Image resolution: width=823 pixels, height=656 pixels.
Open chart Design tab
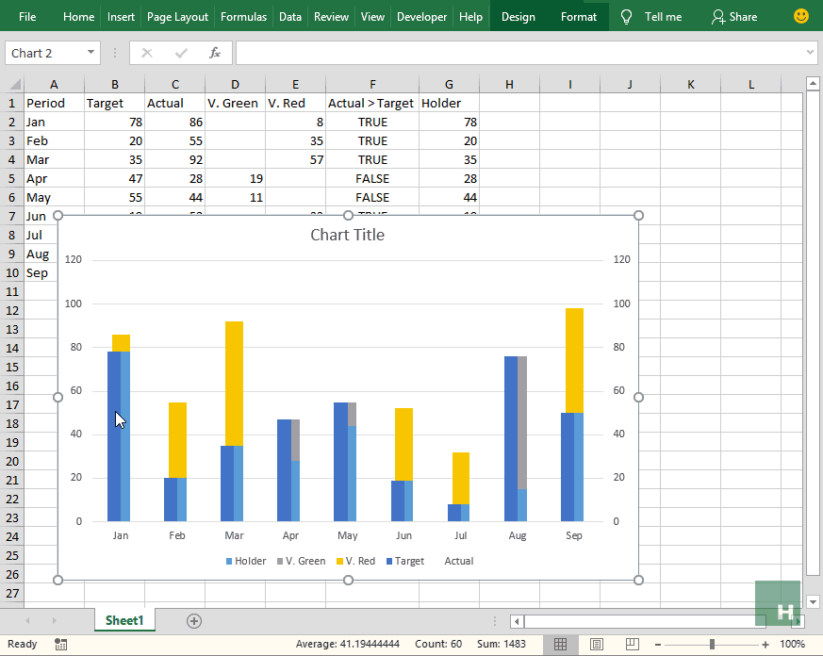[518, 17]
